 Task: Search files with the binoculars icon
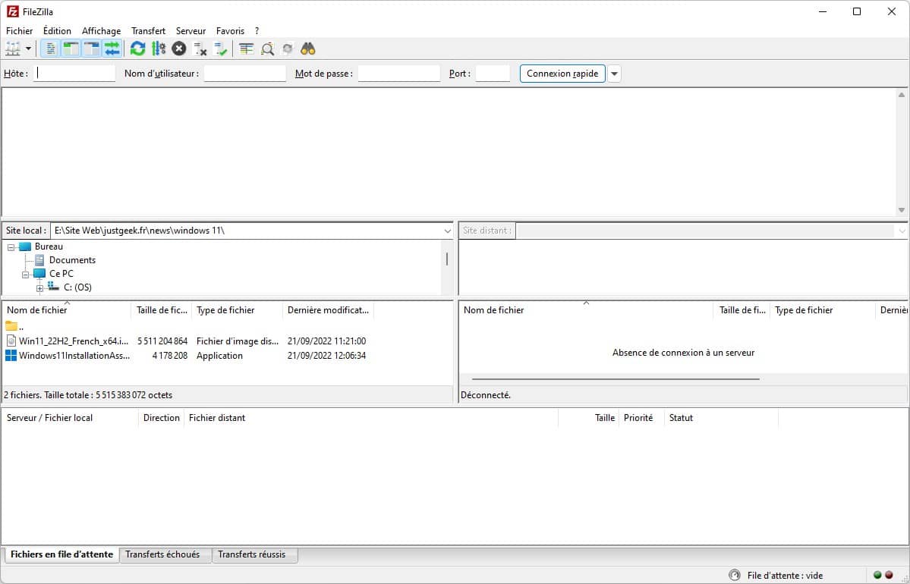click(x=308, y=49)
